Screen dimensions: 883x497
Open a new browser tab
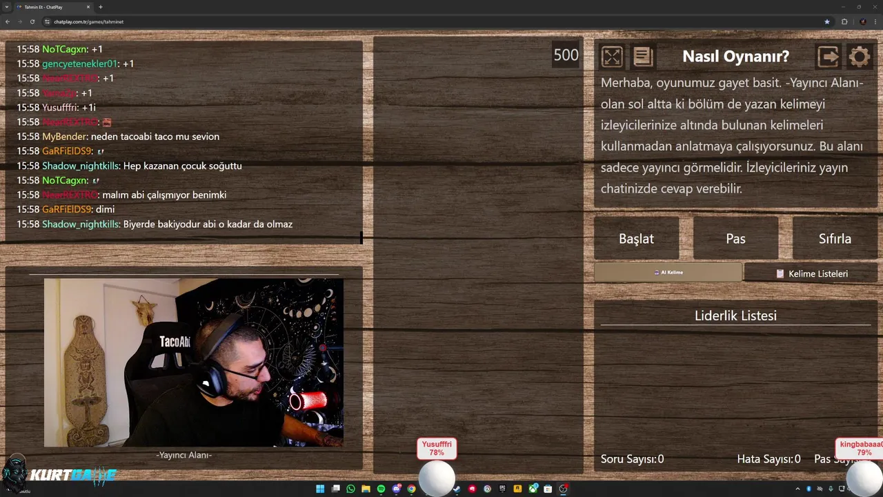(x=101, y=7)
